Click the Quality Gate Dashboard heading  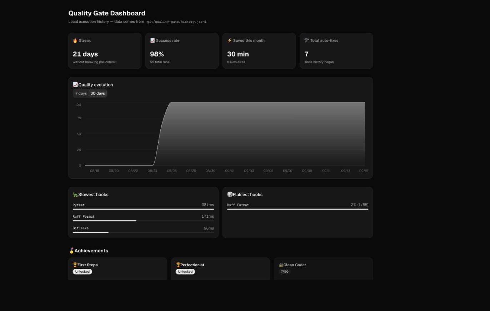point(107,13)
